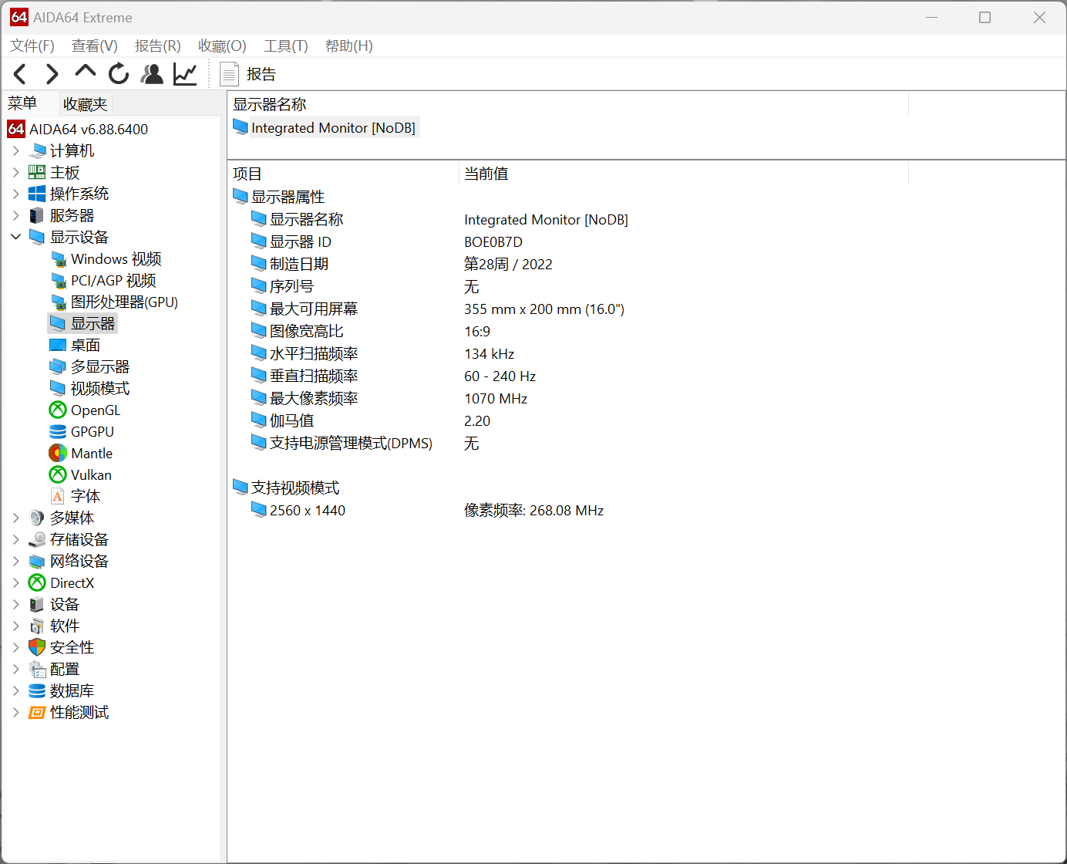
Task: Click the AIDA64 v6.88.6400 root icon
Action: (x=16, y=129)
